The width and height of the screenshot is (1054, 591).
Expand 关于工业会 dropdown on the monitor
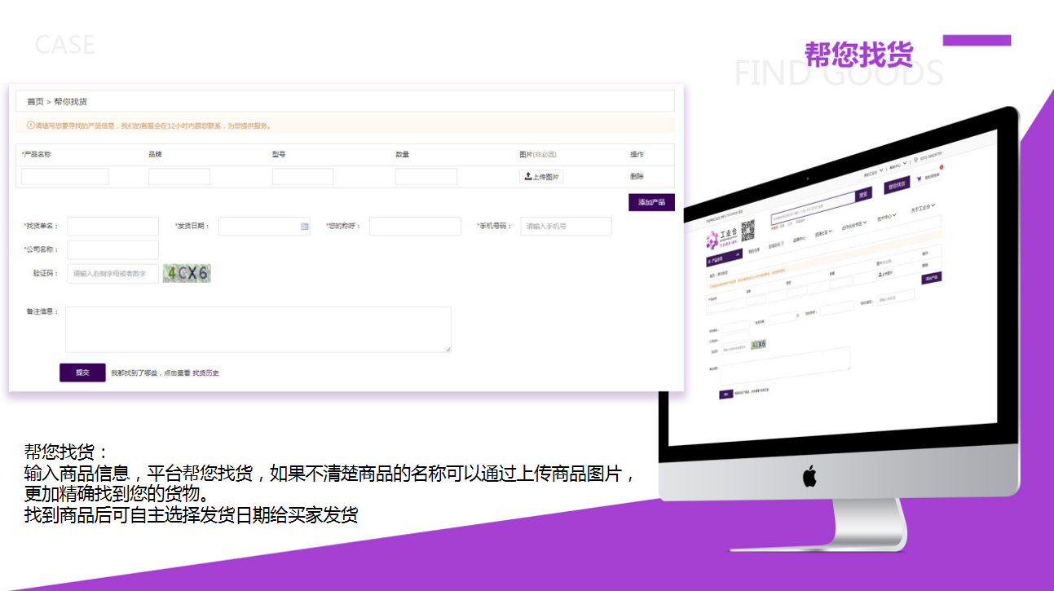(923, 208)
